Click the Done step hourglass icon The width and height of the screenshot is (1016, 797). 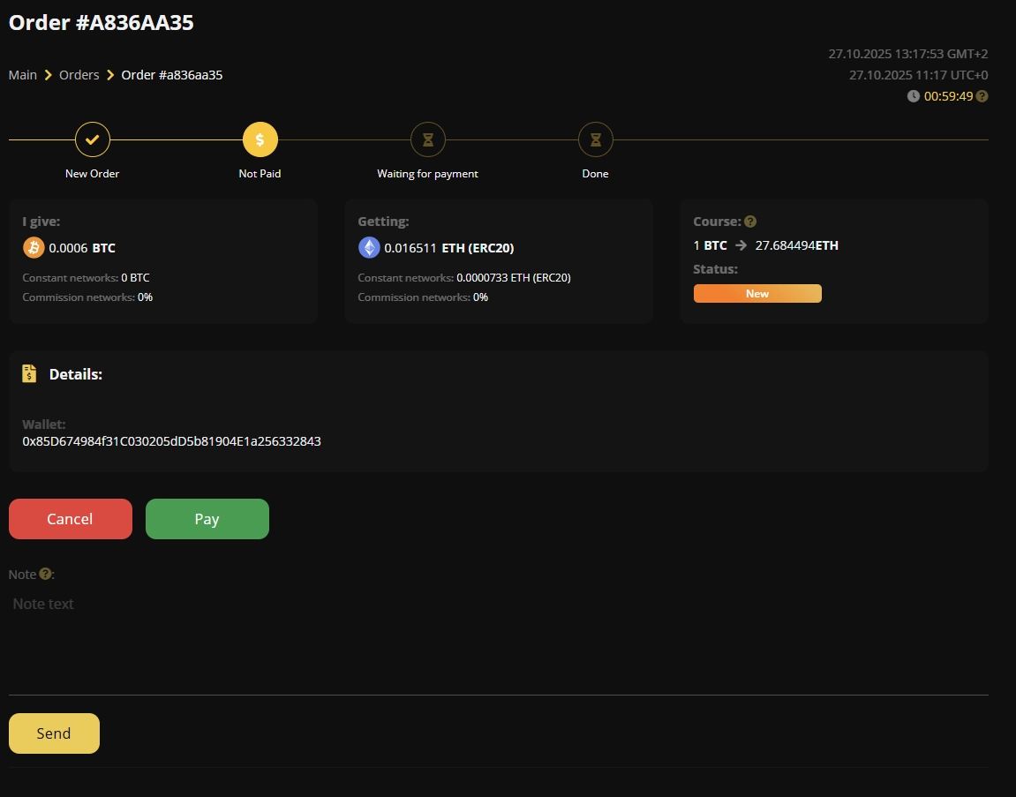click(x=595, y=139)
